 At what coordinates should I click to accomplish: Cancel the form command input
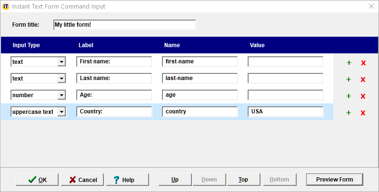82,180
